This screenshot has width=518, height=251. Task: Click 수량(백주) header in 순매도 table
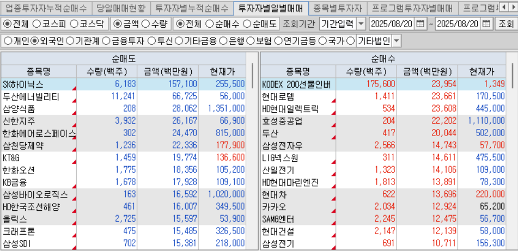coord(107,71)
